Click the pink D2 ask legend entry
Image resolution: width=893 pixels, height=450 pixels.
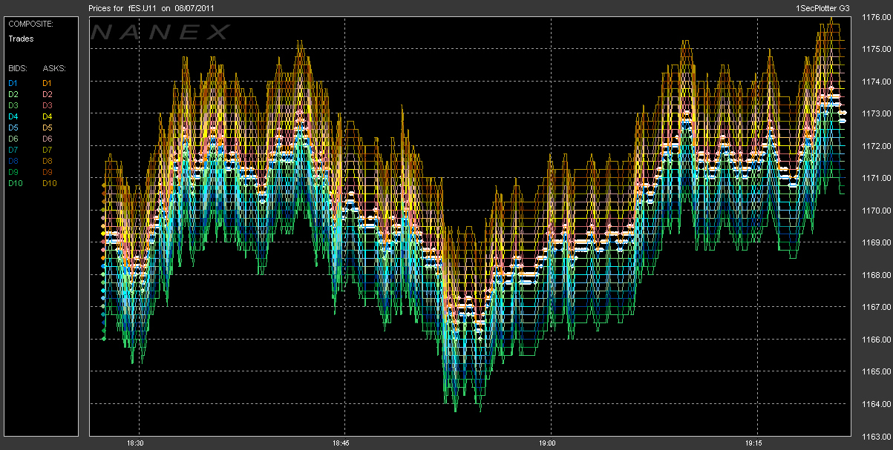[x=48, y=94]
